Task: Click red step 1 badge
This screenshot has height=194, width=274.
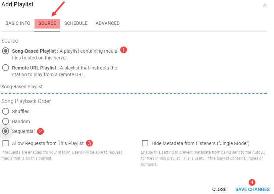Action: [124, 50]
